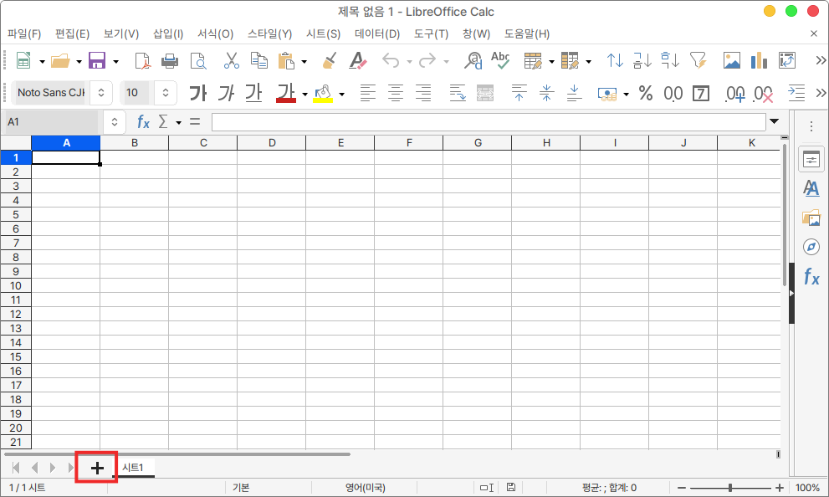This screenshot has width=829, height=497.
Task: Click the zoom slider handle in status bar
Action: [730, 488]
